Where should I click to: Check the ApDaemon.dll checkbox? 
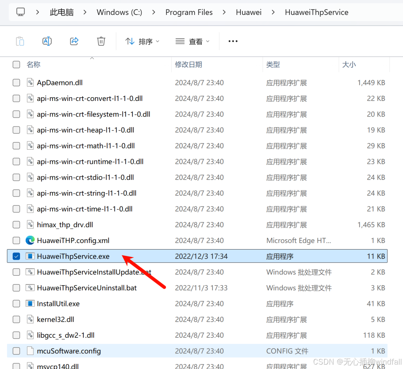pos(16,83)
